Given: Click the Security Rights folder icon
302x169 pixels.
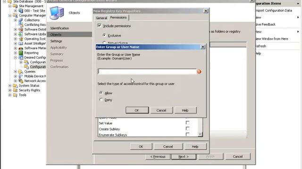Looking at the screenshot, I should (x=15, y=90).
